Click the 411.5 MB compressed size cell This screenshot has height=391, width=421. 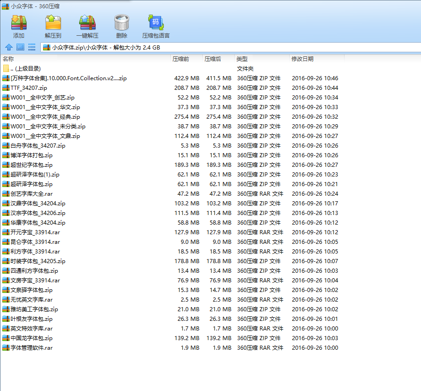219,78
